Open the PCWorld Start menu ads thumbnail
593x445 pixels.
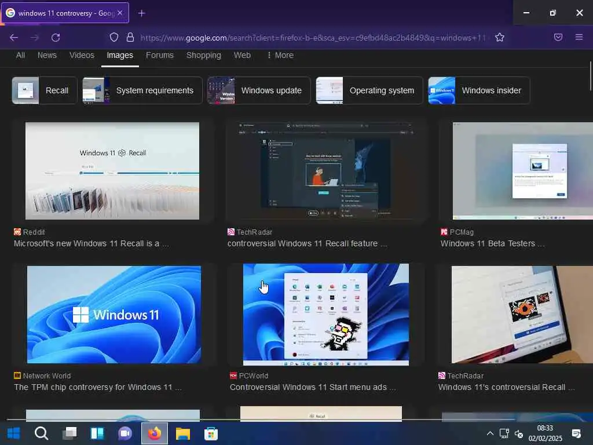(x=326, y=315)
